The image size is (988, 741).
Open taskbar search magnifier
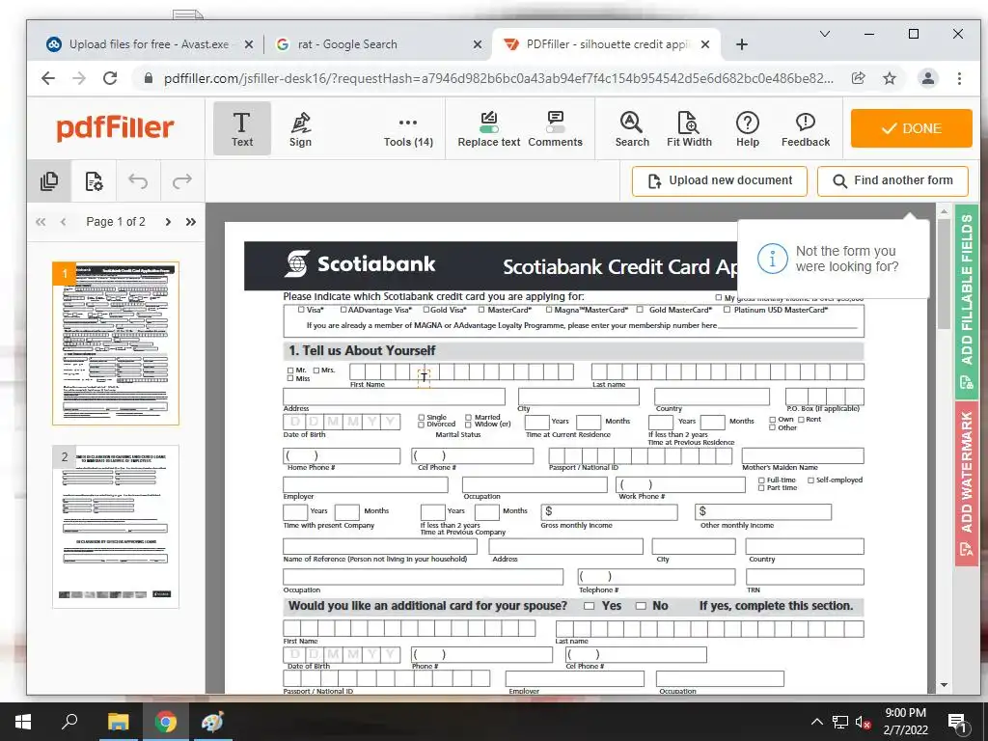[69, 722]
